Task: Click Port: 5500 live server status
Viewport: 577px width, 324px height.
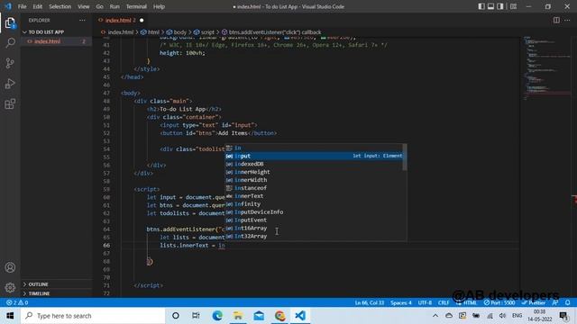Action: [499, 302]
